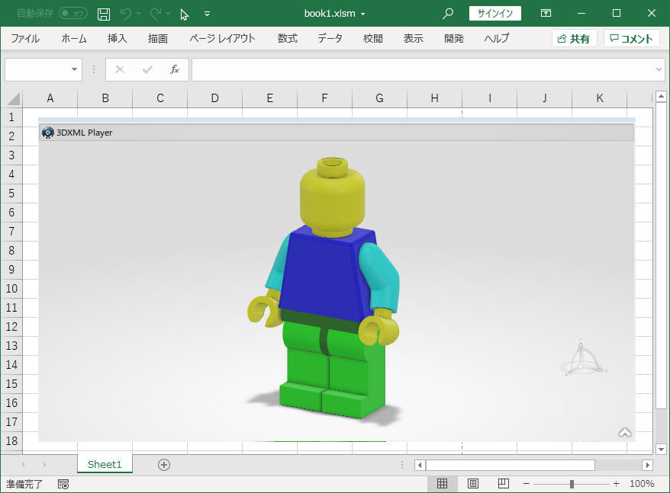This screenshot has width=670, height=493.
Task: Click the コメント button
Action: point(632,38)
